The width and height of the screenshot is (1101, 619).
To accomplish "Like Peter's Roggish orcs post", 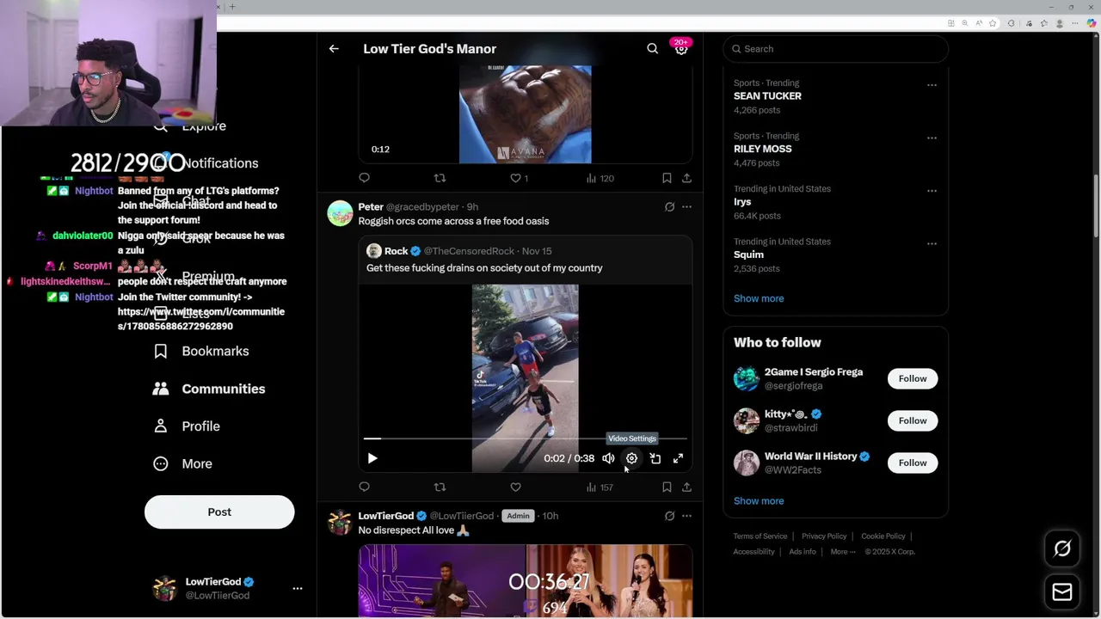I will click(x=515, y=487).
